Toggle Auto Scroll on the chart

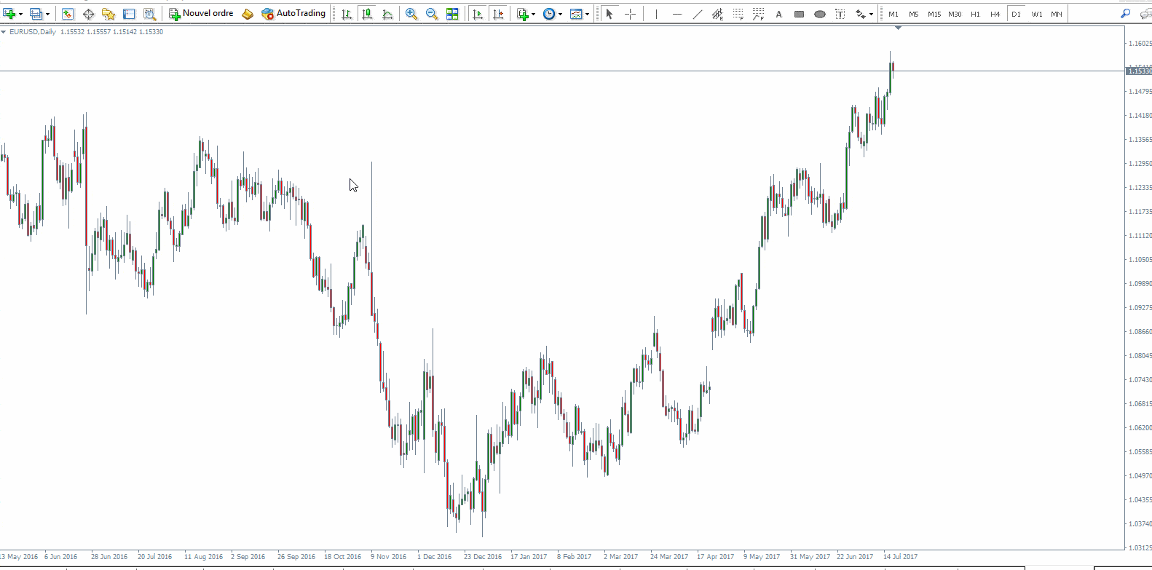[x=478, y=14]
